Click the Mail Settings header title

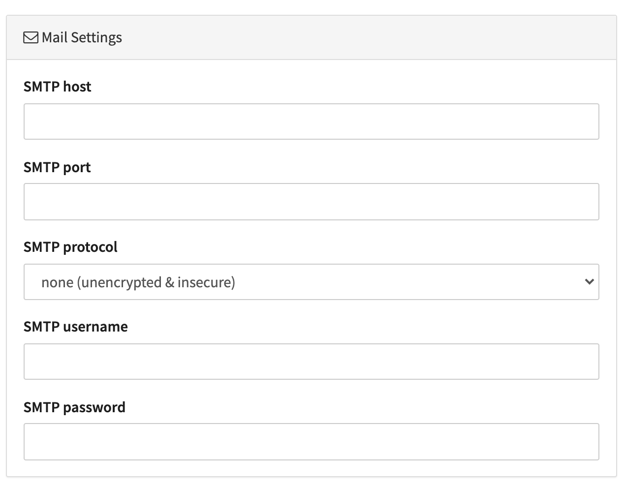coord(82,37)
